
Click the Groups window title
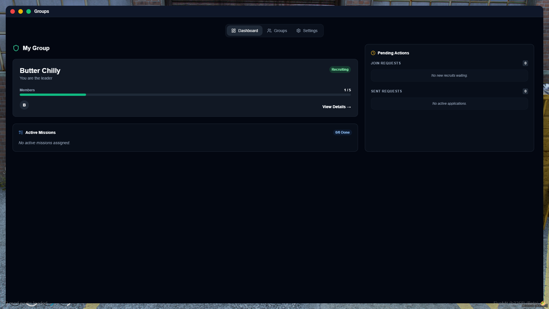41,11
